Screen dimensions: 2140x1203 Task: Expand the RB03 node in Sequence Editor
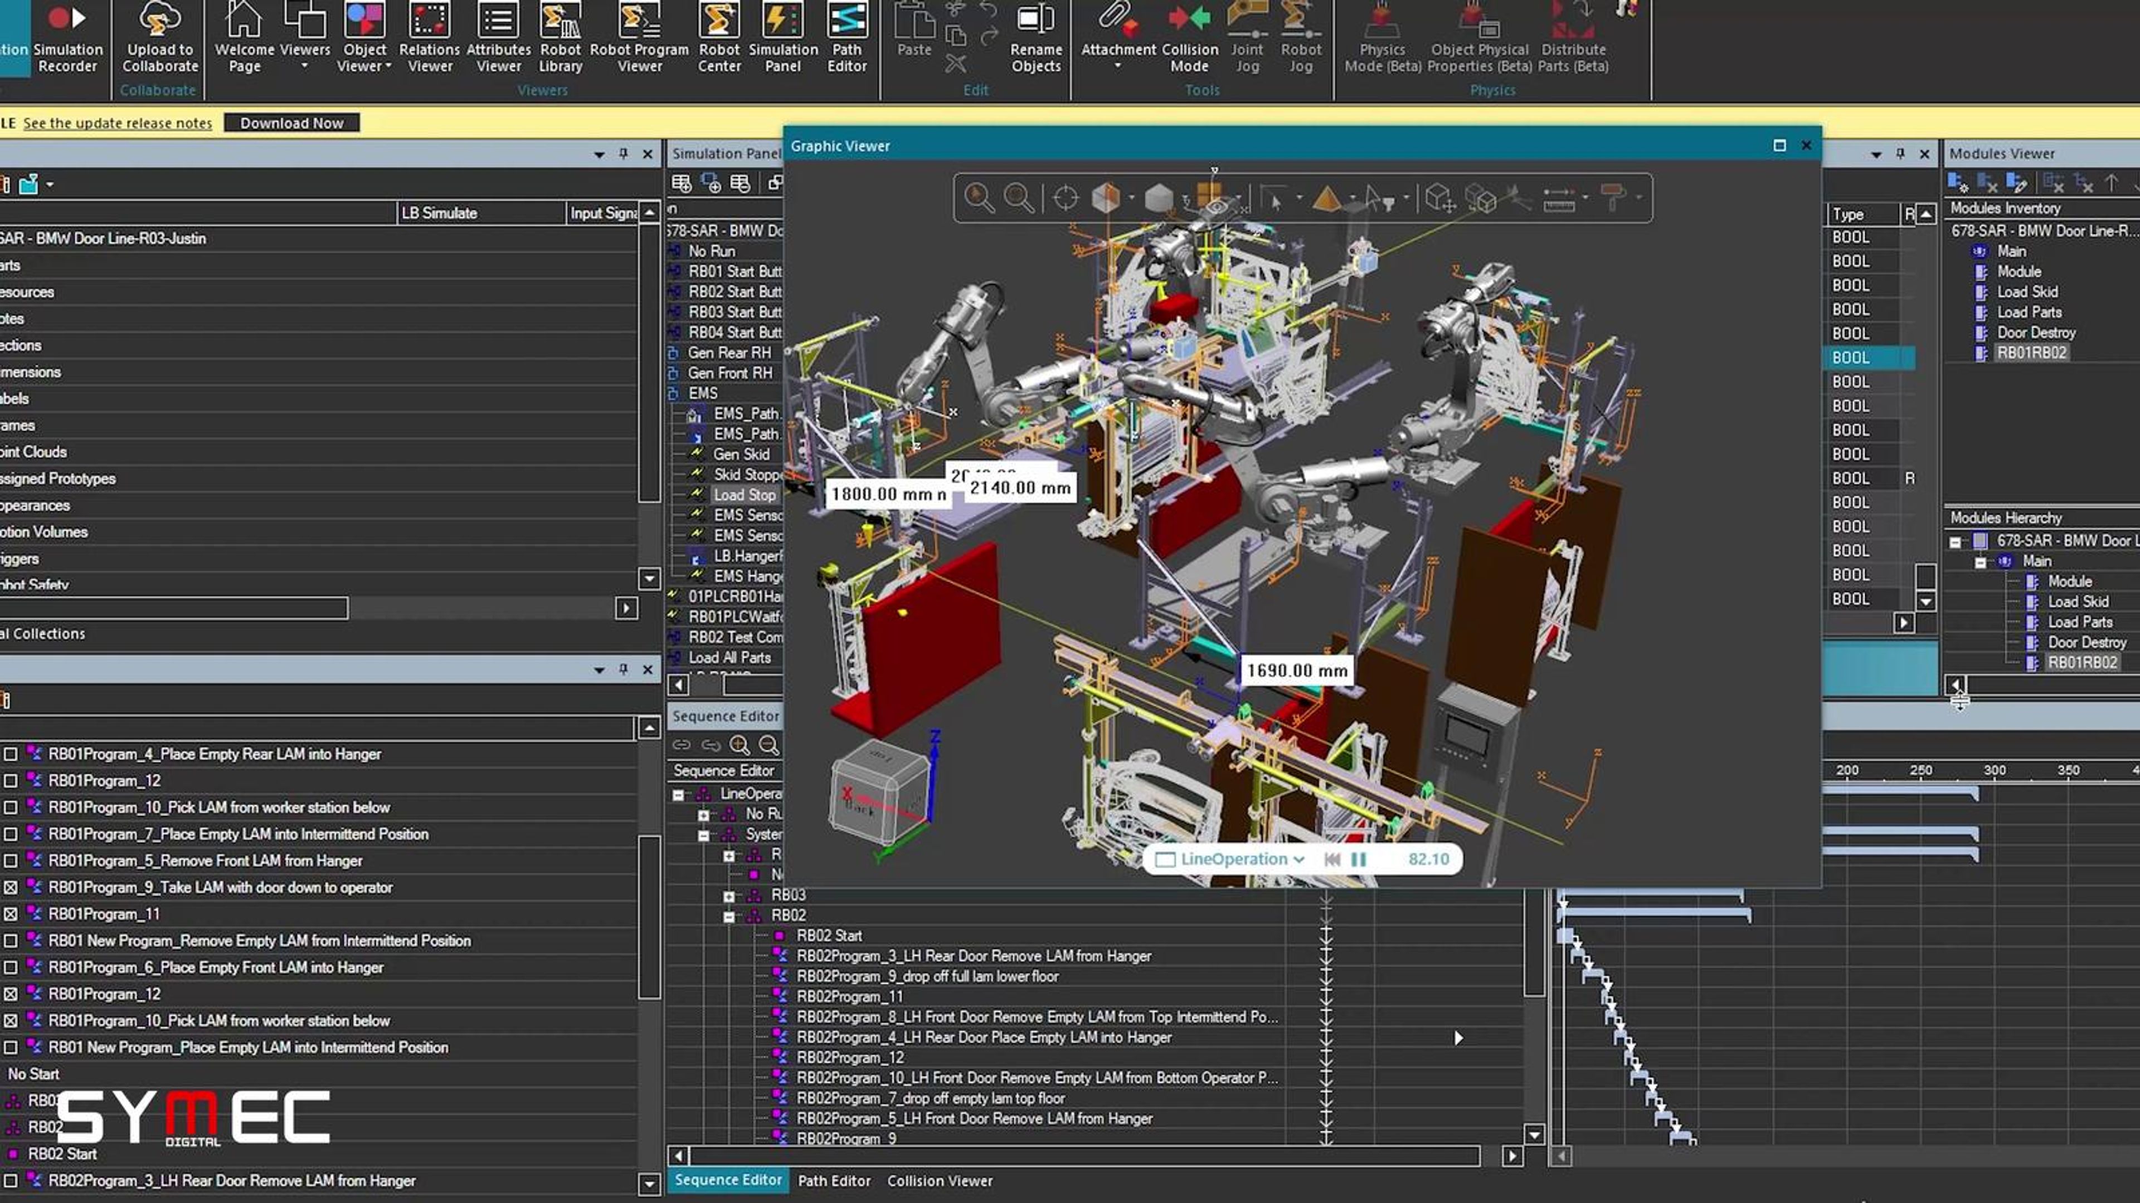(729, 897)
